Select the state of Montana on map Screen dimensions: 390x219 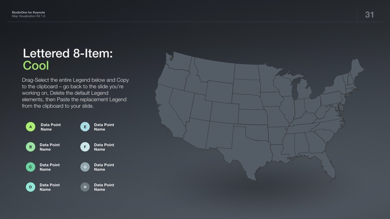(x=213, y=71)
